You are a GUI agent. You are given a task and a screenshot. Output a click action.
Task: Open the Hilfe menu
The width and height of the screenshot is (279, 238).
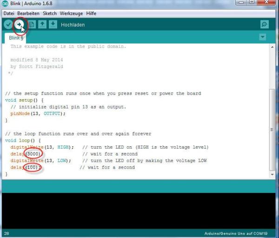91,14
